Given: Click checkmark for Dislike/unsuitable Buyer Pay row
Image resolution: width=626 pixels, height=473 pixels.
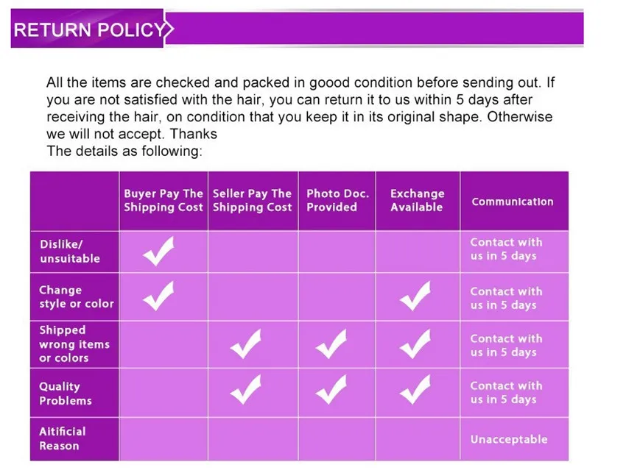Looking at the screenshot, I should pos(158,251).
